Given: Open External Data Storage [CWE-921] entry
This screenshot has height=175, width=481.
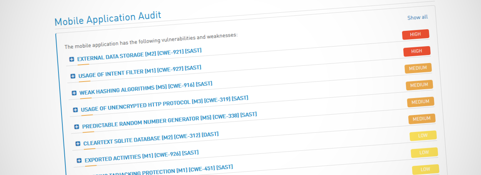Looking at the screenshot, I should [x=139, y=55].
